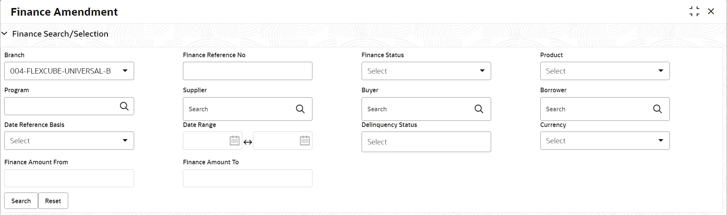727x215 pixels.
Task: Close the Finance Amendment screen
Action: coord(711,11)
